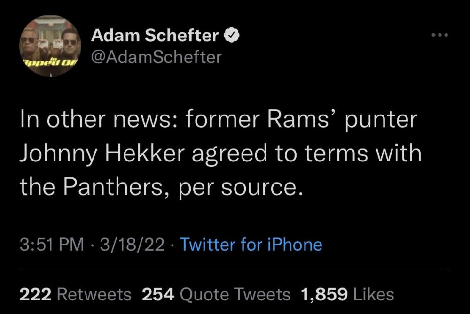470x314 pixels.
Task: Click the Likes label
Action: coord(373,294)
